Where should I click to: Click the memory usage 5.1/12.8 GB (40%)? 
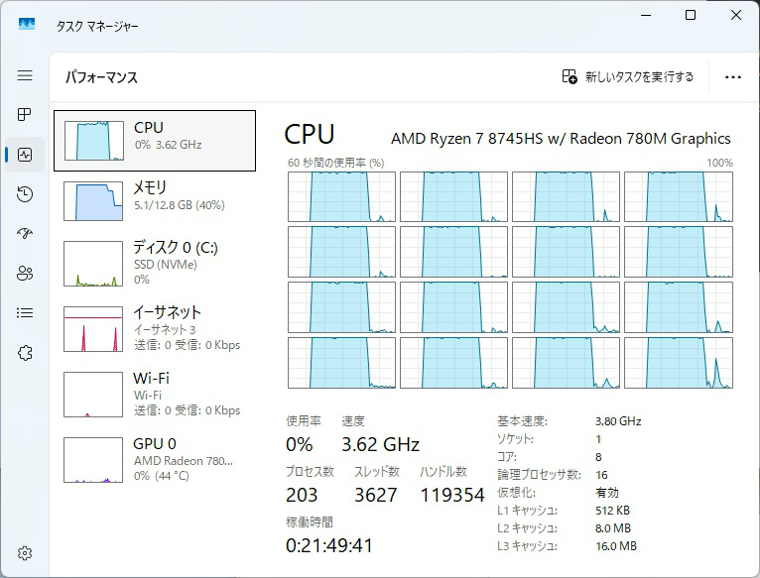click(x=180, y=205)
